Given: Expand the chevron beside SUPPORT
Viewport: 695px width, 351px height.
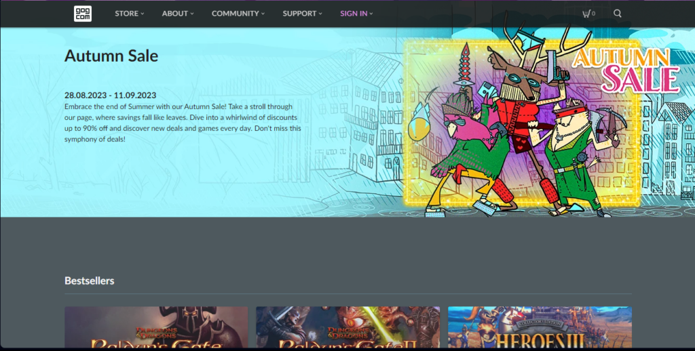Looking at the screenshot, I should click(320, 14).
